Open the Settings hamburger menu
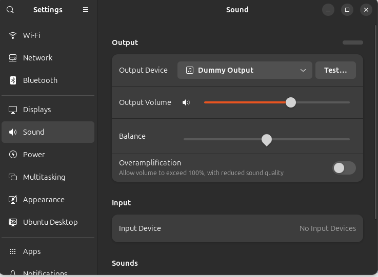The width and height of the screenshot is (378, 277). (86, 10)
